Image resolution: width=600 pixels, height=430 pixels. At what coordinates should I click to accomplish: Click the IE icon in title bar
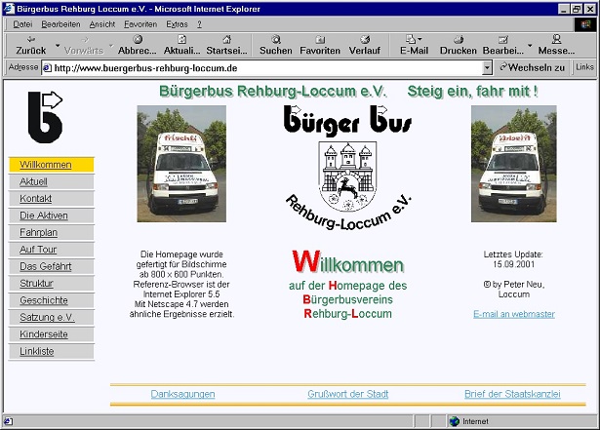tap(9, 9)
